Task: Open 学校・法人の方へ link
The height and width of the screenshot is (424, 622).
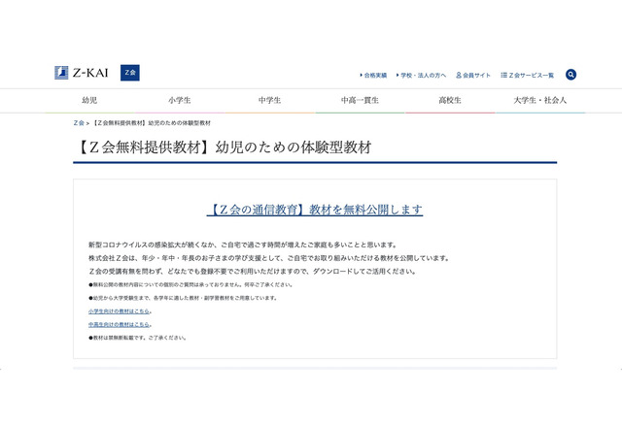Action: tap(421, 76)
